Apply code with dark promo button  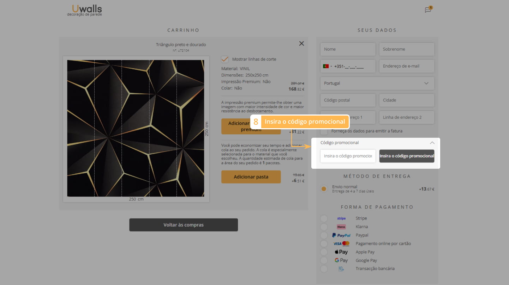pyautogui.click(x=407, y=156)
